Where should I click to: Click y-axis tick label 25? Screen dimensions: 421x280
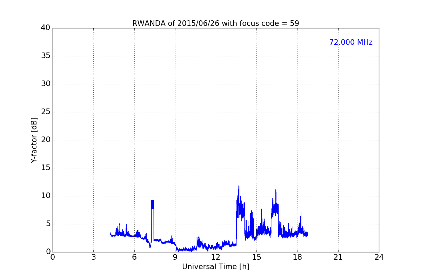pos(46,112)
